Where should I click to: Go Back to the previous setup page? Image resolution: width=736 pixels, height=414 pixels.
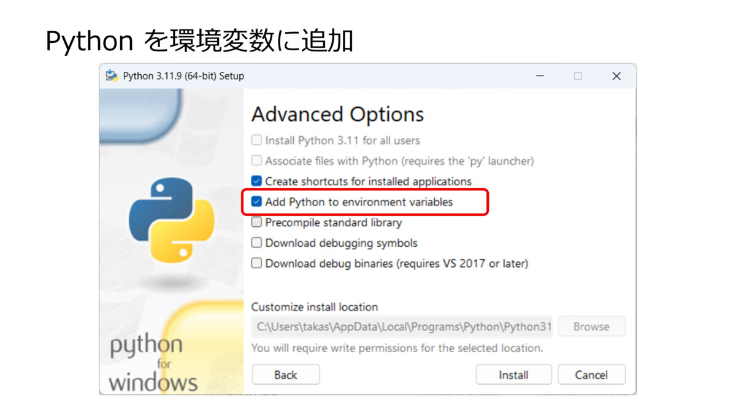(x=286, y=375)
